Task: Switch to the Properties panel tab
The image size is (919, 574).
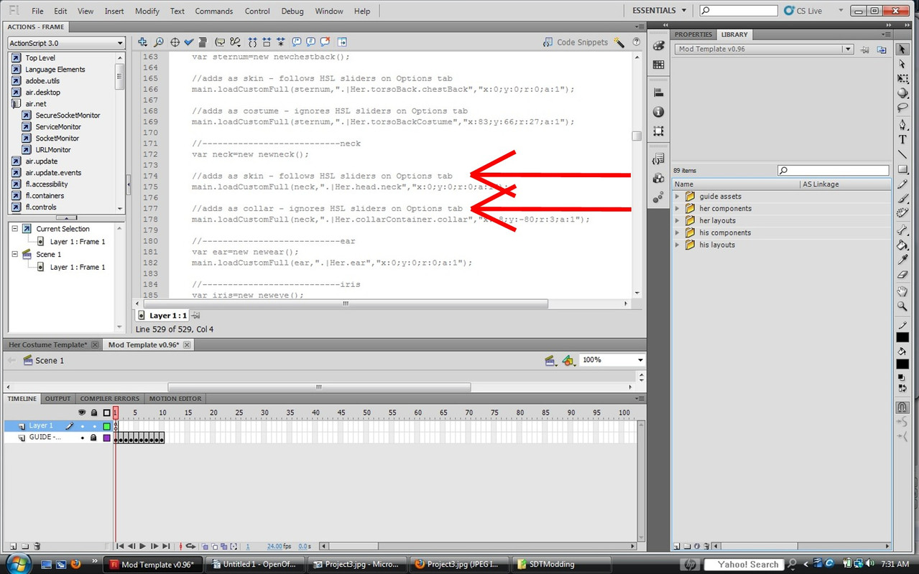Action: point(693,34)
